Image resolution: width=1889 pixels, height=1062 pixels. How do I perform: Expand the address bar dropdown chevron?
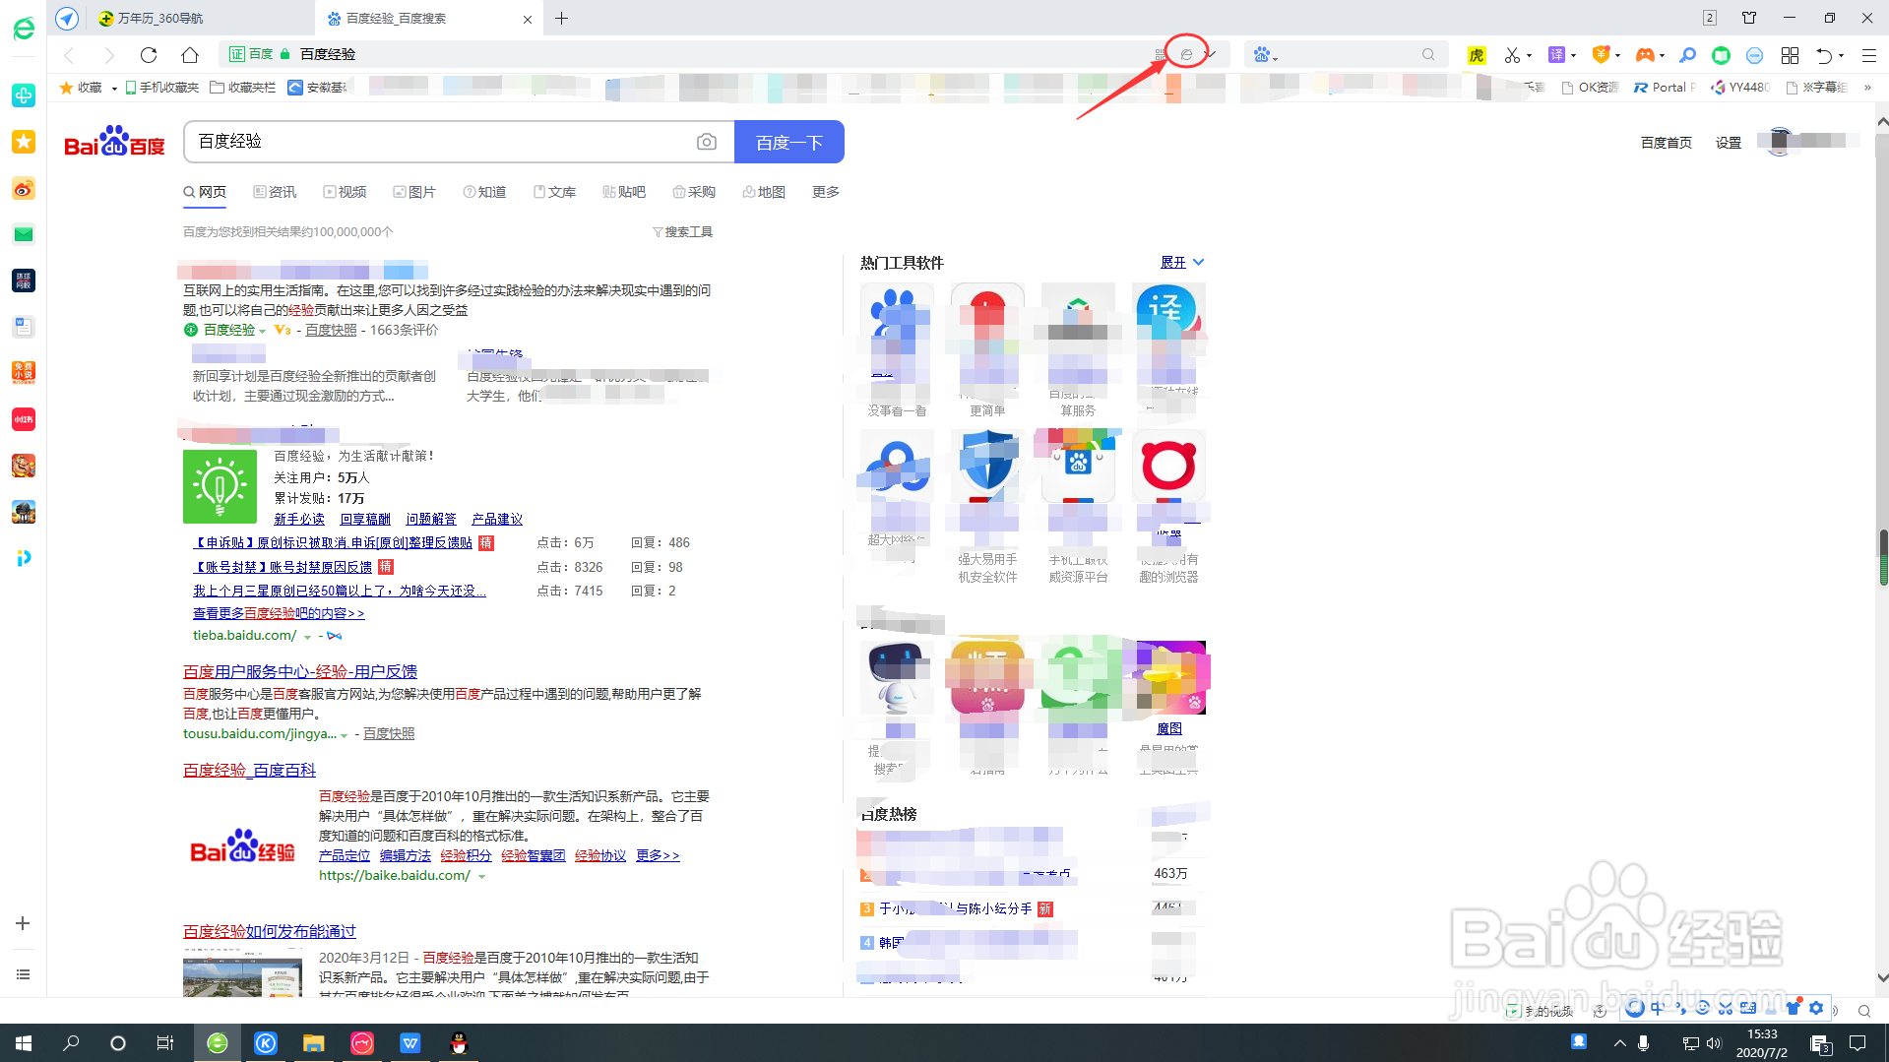click(x=1211, y=54)
